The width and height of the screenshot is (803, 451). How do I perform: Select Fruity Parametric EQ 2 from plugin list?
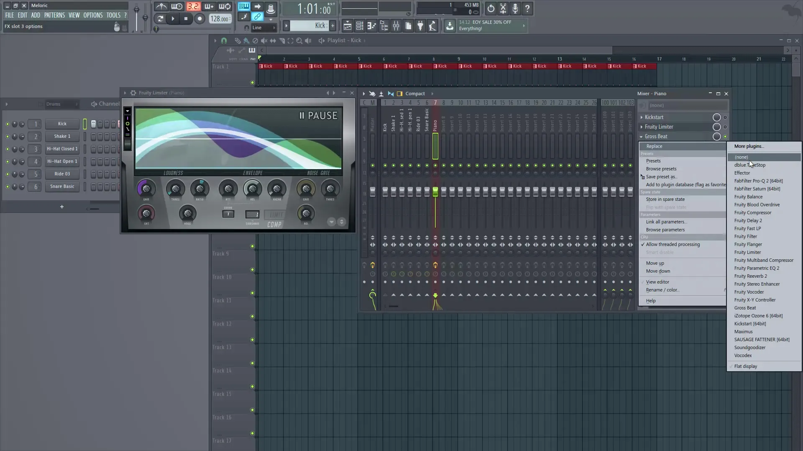click(x=757, y=268)
